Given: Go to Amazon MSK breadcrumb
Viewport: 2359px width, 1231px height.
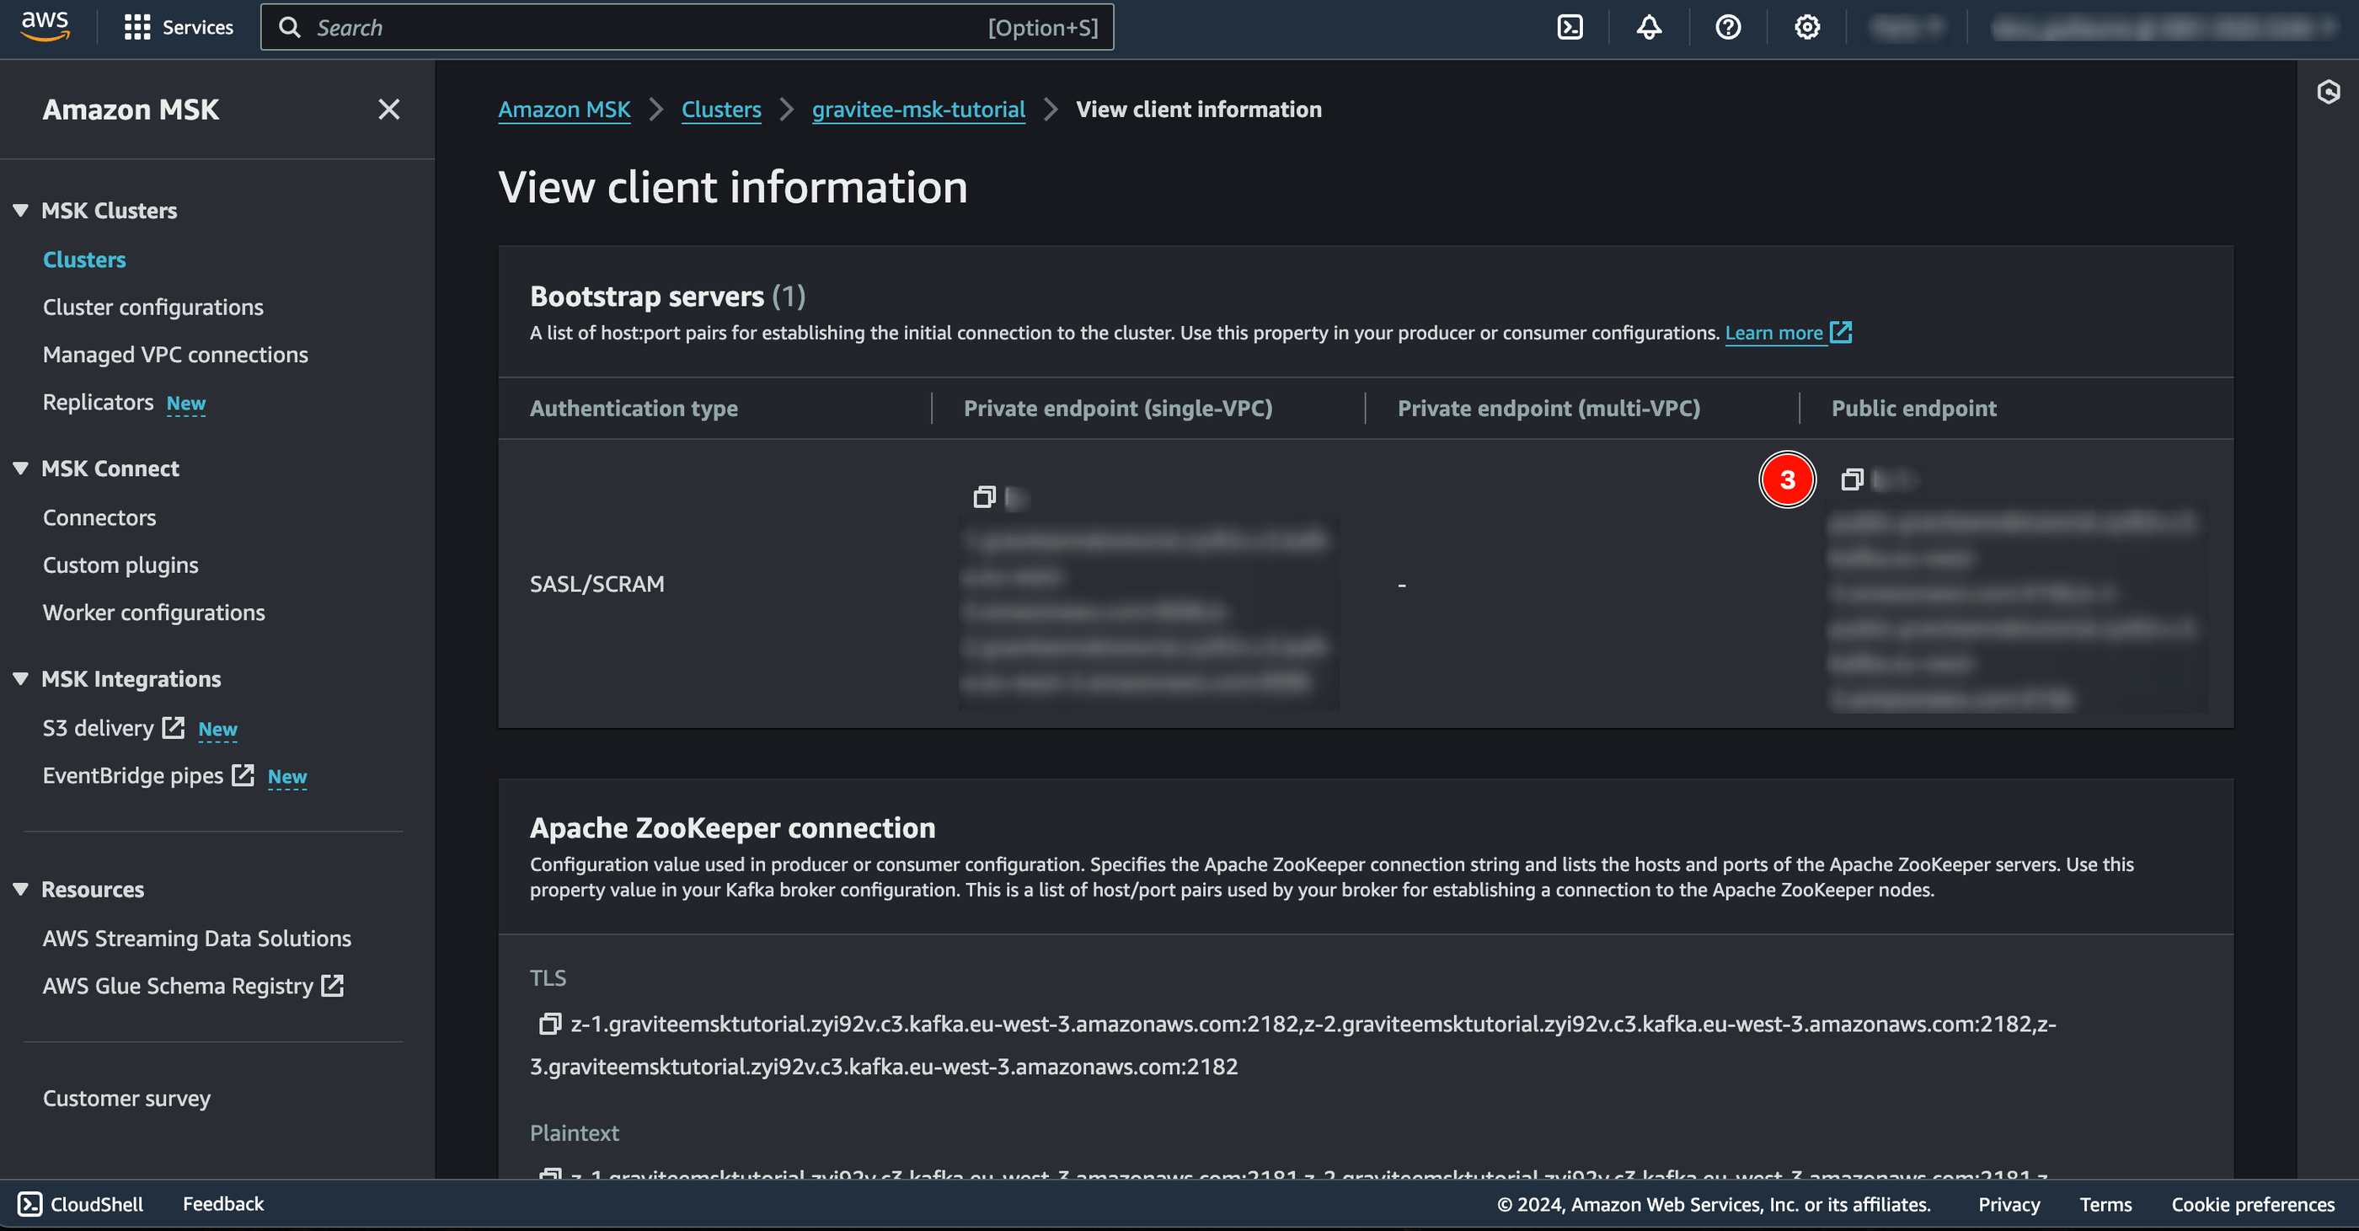Looking at the screenshot, I should [564, 109].
